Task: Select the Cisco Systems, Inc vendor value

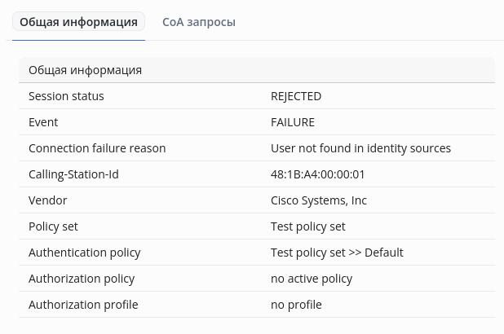Action: [319, 200]
